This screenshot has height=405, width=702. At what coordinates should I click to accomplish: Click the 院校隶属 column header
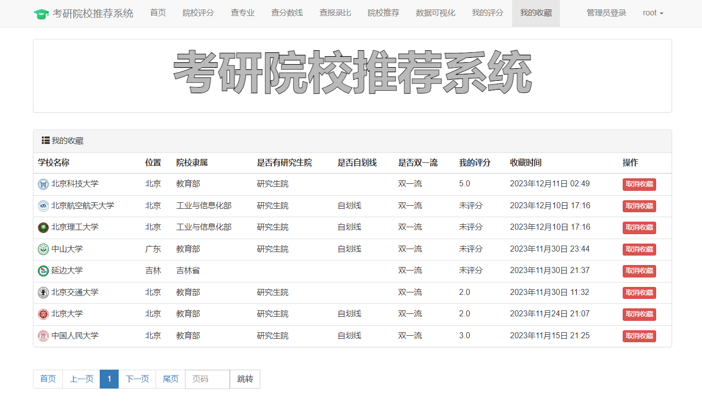point(192,163)
